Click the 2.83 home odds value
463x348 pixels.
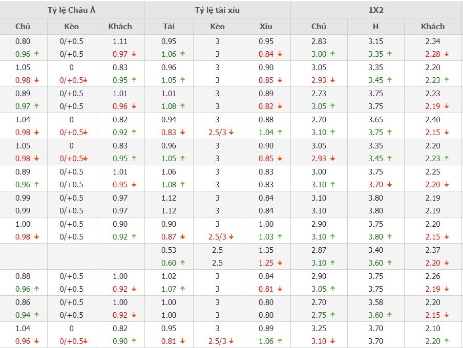tap(319, 41)
